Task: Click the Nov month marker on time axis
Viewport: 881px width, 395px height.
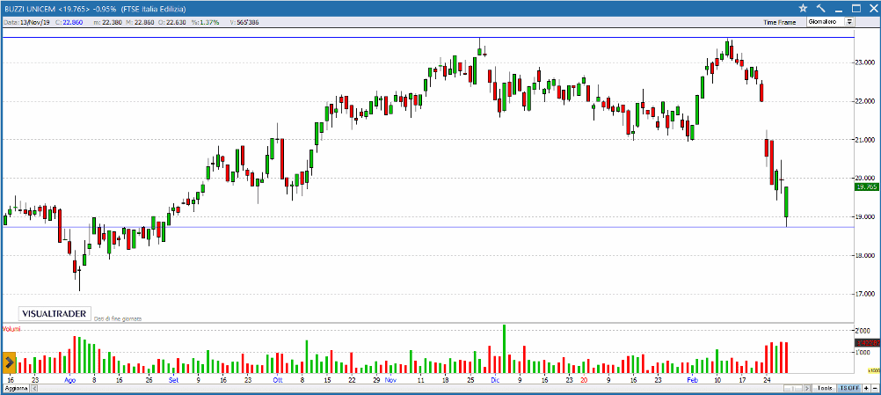Action: tap(390, 380)
